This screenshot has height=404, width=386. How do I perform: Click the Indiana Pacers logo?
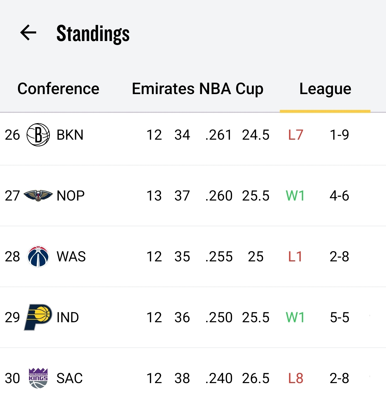pyautogui.click(x=38, y=317)
